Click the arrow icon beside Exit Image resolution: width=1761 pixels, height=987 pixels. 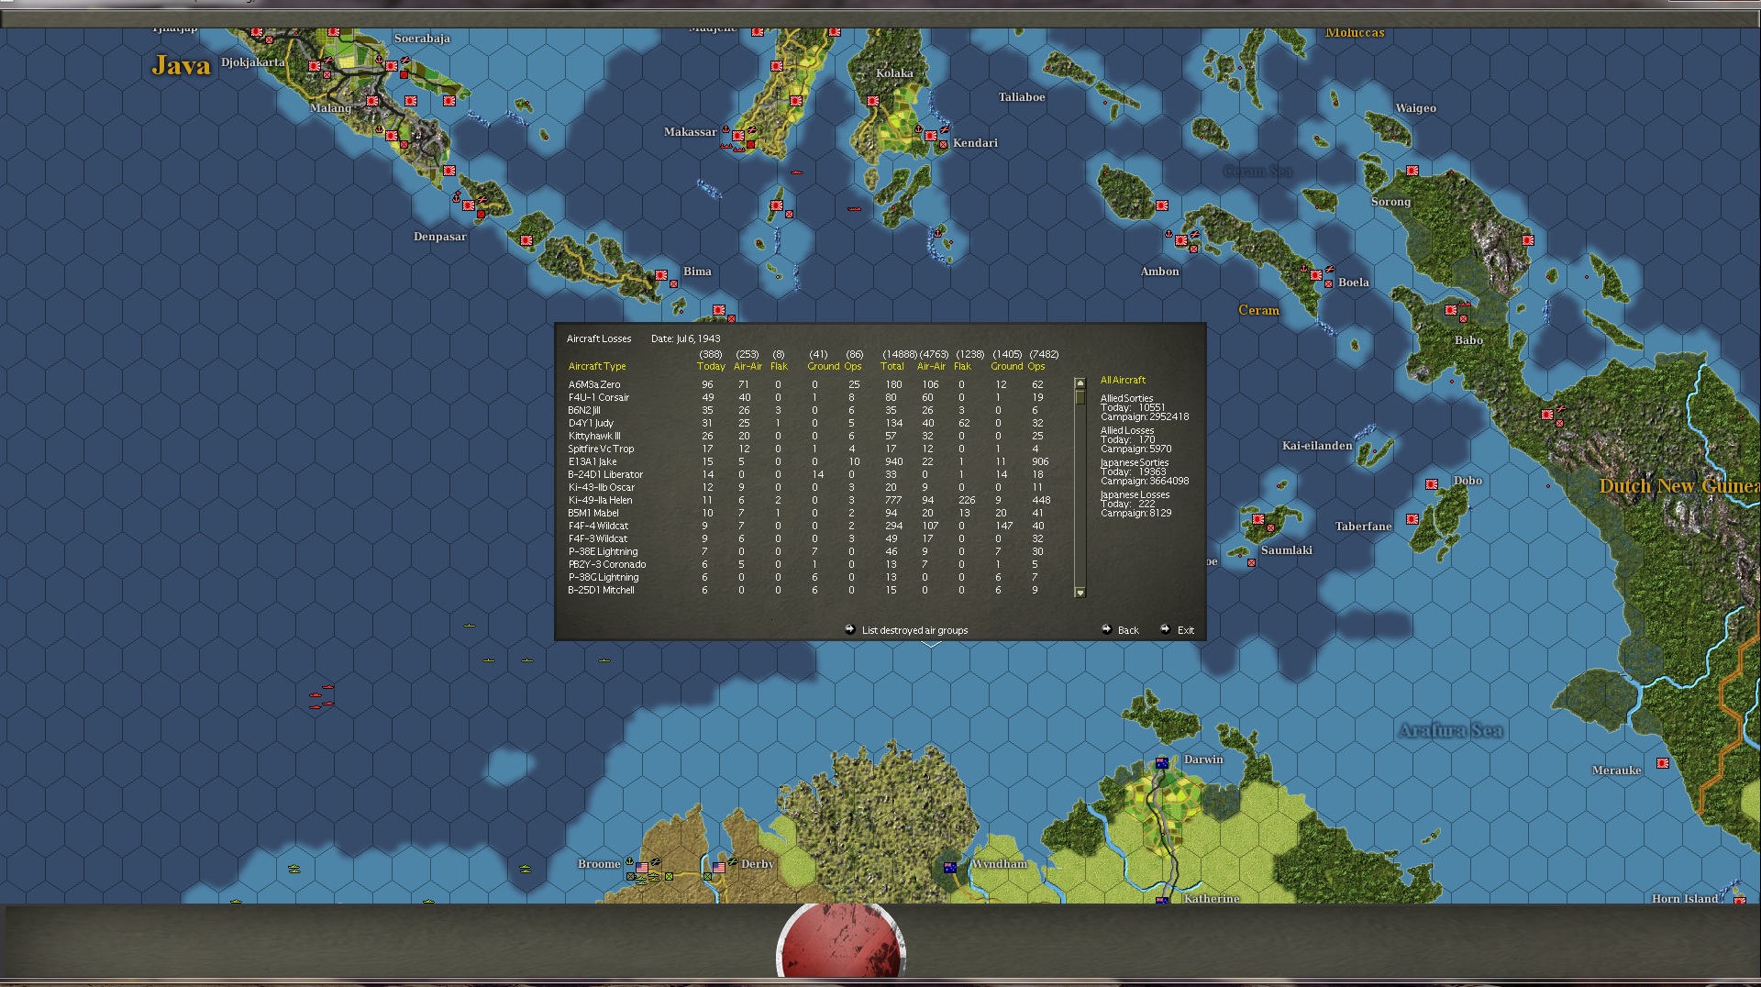tap(1165, 629)
